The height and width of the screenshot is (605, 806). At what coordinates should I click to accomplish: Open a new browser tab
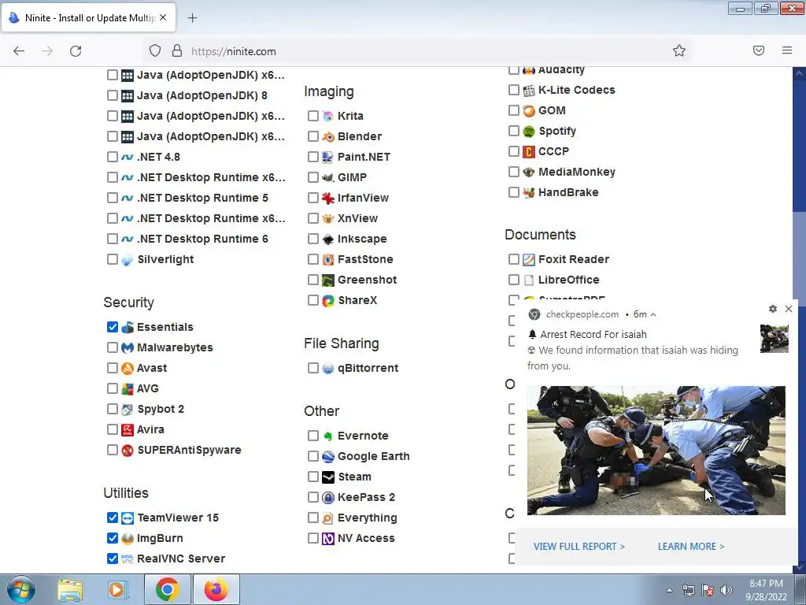[192, 18]
